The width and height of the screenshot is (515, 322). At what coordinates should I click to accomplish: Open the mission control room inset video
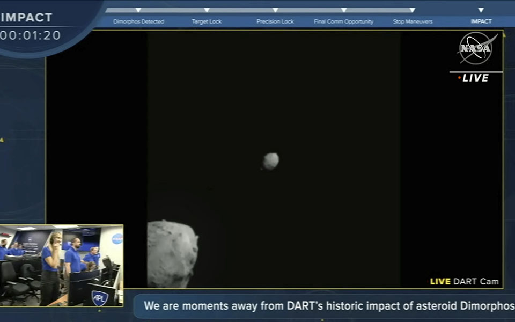61,265
